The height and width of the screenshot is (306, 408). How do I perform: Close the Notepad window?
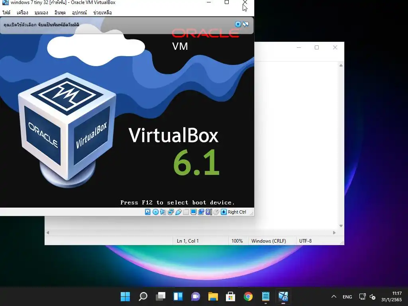pyautogui.click(x=335, y=47)
